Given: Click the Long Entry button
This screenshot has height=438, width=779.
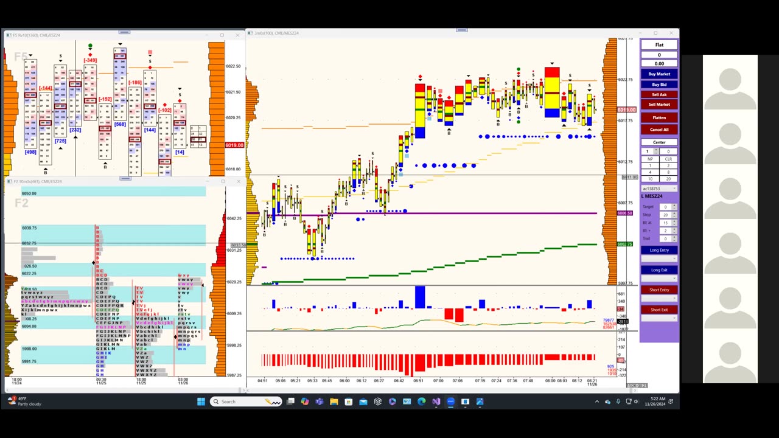Looking at the screenshot, I should tap(659, 250).
